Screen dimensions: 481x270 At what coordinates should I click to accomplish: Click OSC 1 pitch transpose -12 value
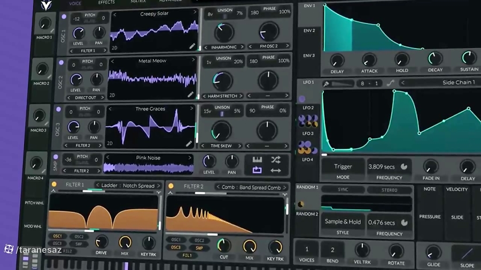point(76,19)
